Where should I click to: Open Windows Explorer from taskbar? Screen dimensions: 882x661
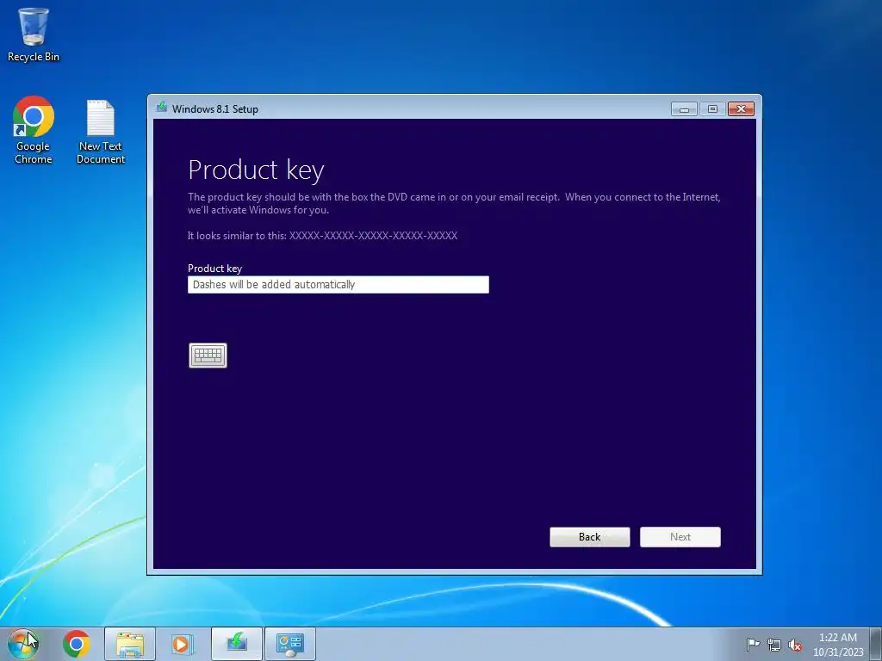point(130,644)
